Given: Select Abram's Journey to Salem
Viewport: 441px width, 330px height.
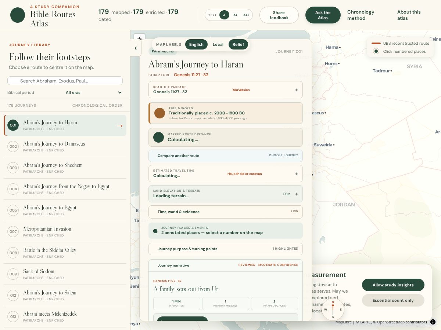Looking at the screenshot, I should pyautogui.click(x=65, y=296).
